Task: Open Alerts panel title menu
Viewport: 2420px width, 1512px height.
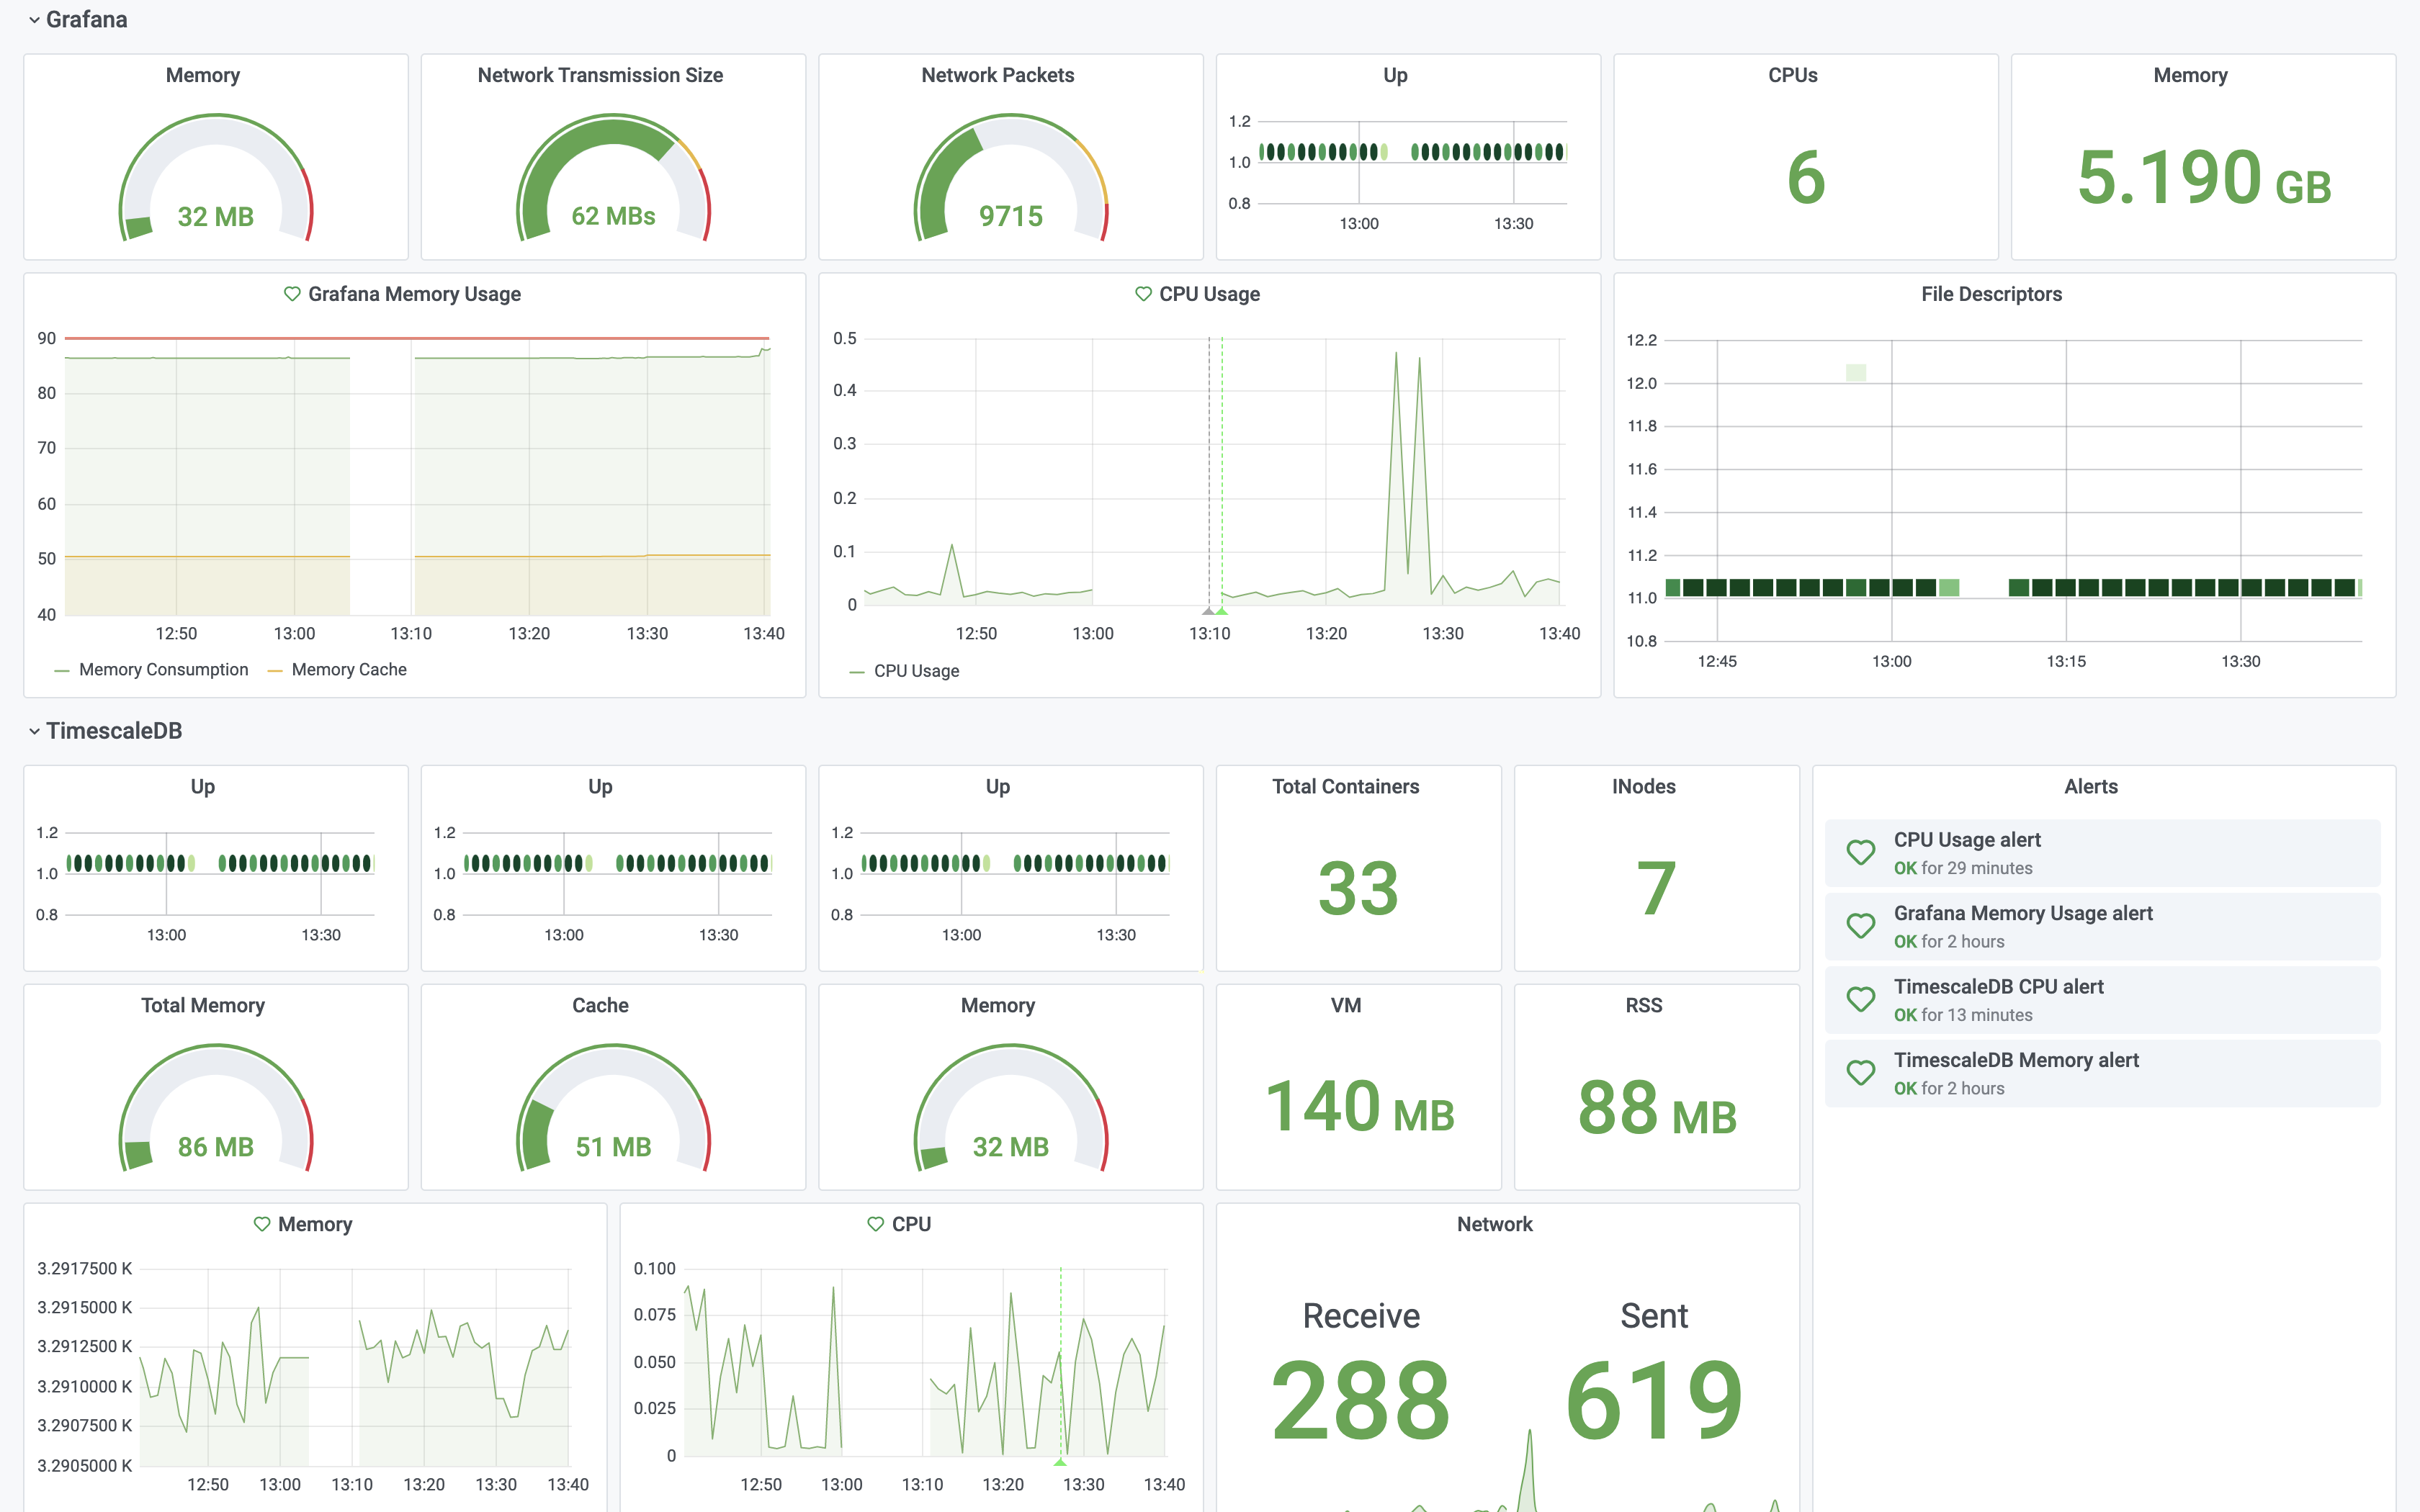Action: (2090, 786)
